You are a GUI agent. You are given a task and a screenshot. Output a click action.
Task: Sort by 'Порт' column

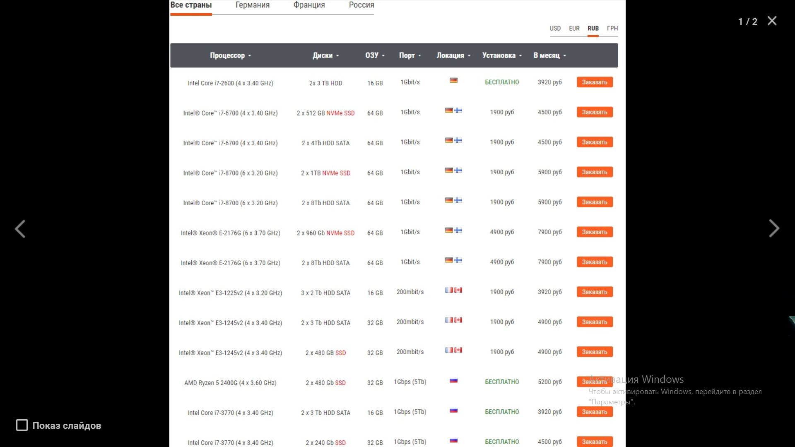tap(410, 55)
